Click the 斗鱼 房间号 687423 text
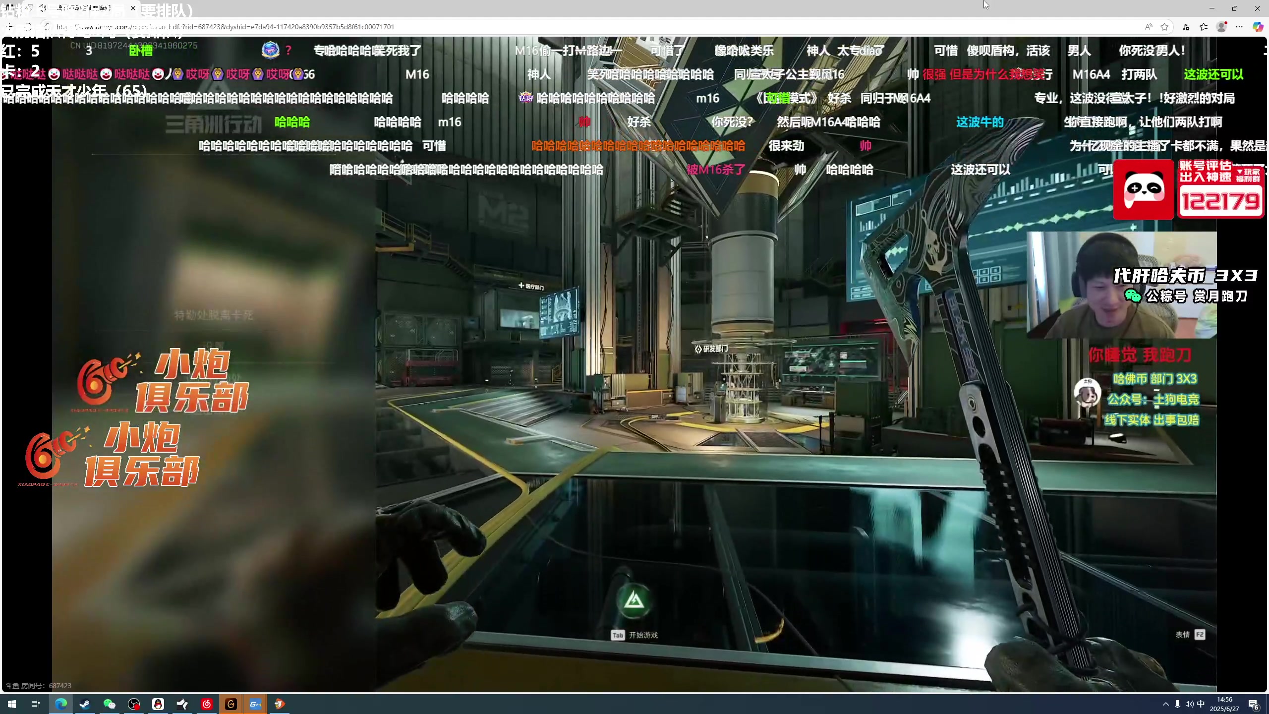 [38, 686]
